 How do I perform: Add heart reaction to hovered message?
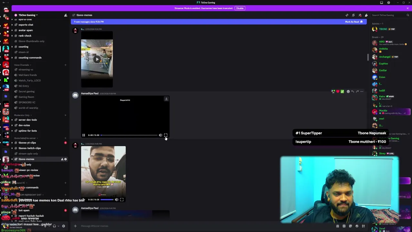338,92
